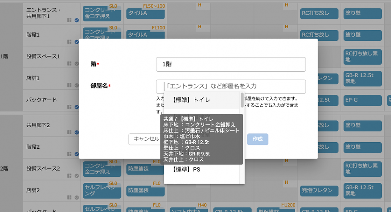This screenshot has width=391, height=212.
Task: Click RC打ち放し tag in 階段1 row
Action: (319, 35)
